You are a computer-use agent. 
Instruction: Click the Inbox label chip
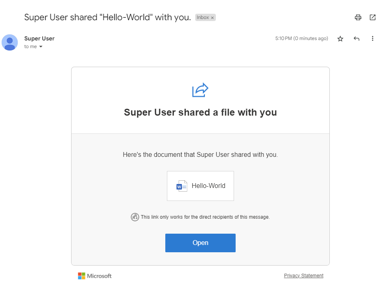(203, 18)
